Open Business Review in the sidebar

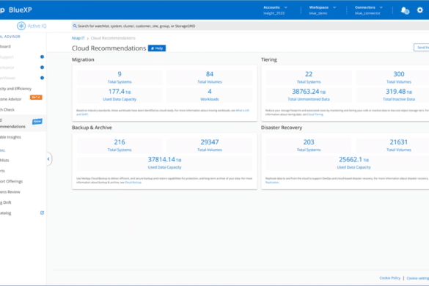[x=10, y=192]
